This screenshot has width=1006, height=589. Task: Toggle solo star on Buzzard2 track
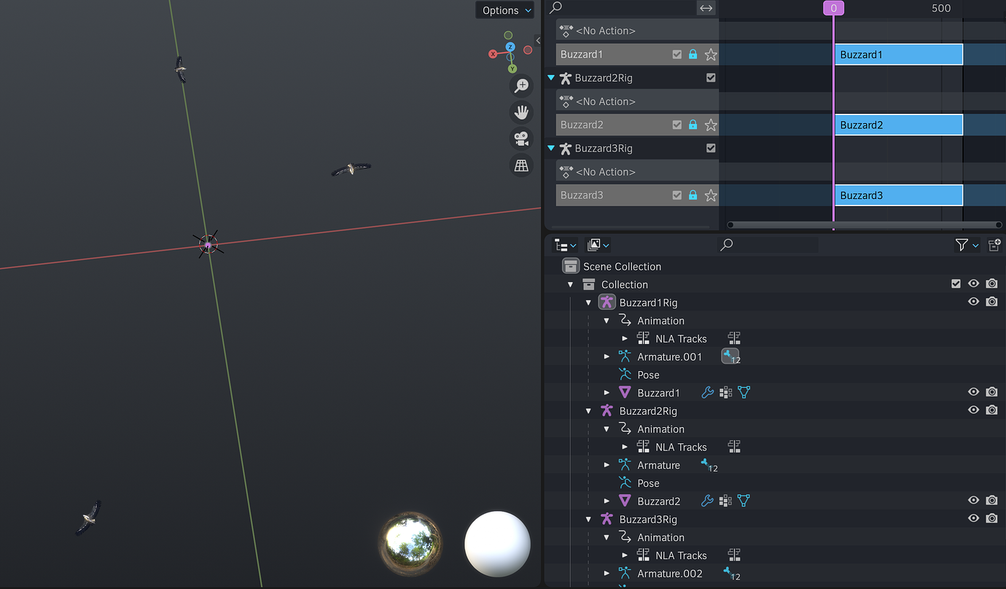tap(711, 125)
